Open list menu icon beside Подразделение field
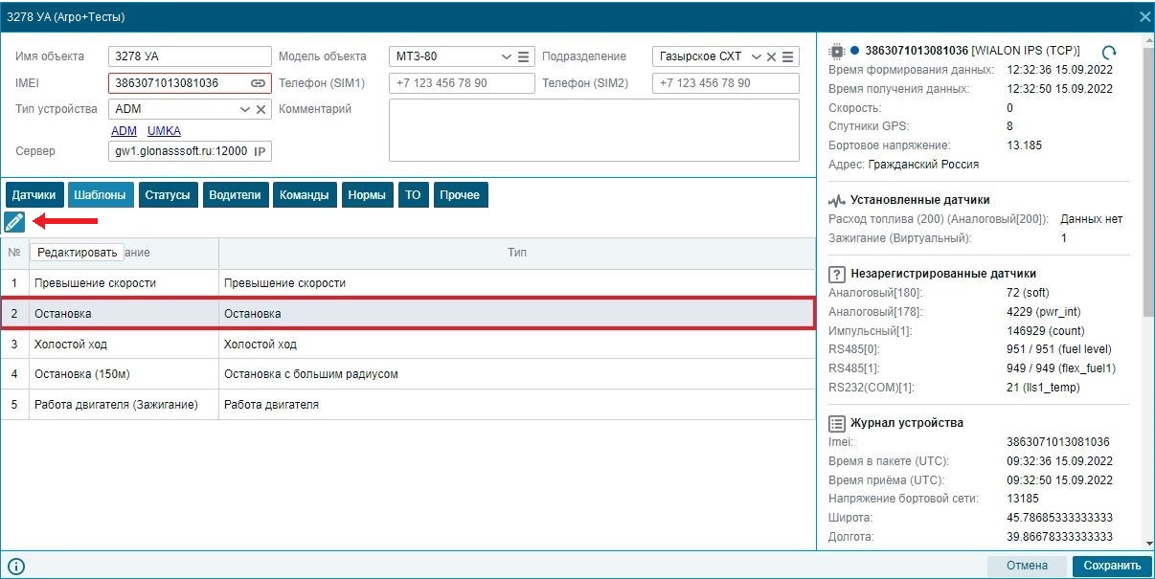This screenshot has height=579, width=1155. point(787,56)
